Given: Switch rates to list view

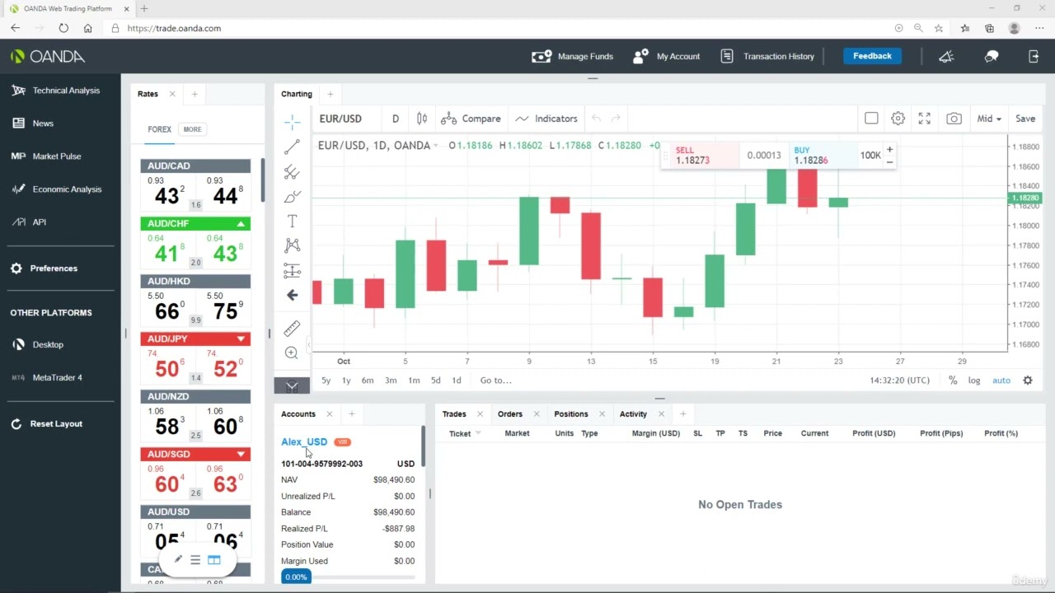Looking at the screenshot, I should coord(195,560).
